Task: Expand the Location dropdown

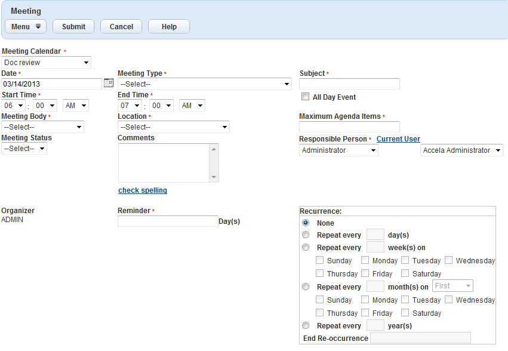Action: [x=173, y=127]
